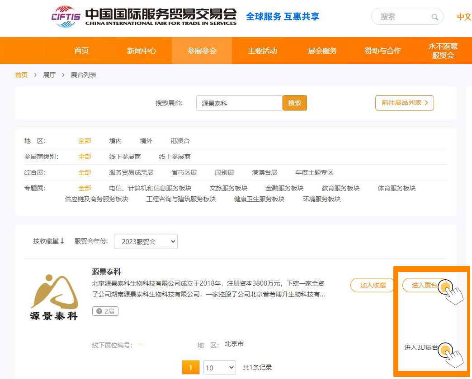Open the page size dropdown showing 10
The image size is (472, 379).
click(x=219, y=367)
